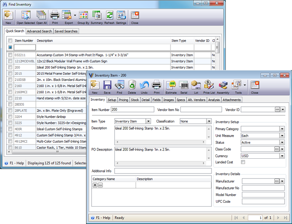Open the Status dropdown showing Active
Viewport: 292px width, 224px height.
point(282,142)
